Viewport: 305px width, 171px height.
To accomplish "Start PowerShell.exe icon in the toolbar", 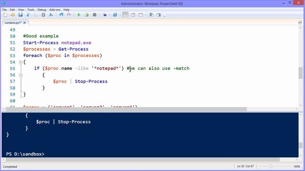I will [115, 15].
